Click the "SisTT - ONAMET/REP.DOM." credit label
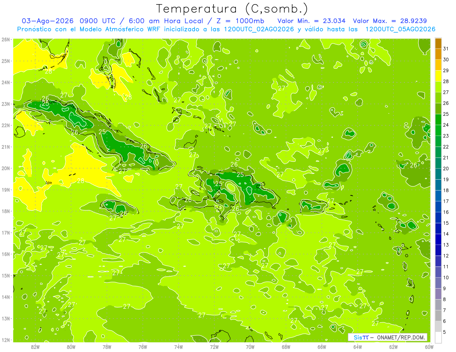Viewport: 456px width, 352px height. pyautogui.click(x=388, y=337)
